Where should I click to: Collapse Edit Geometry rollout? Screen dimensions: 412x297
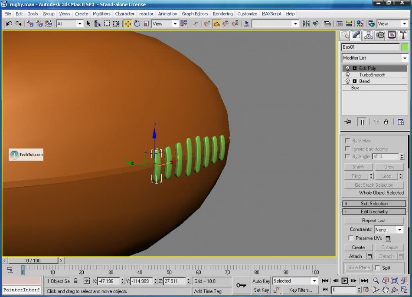(374, 211)
